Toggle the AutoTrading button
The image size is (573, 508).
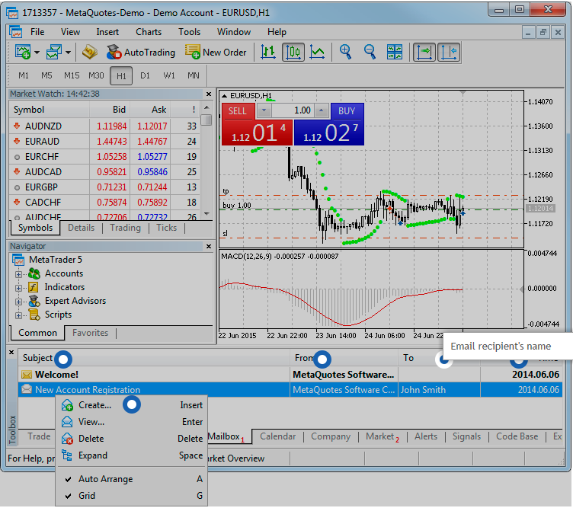[x=141, y=53]
